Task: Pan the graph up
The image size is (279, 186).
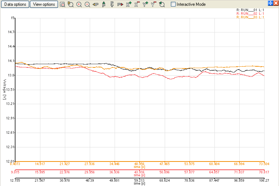Action: coord(104,5)
